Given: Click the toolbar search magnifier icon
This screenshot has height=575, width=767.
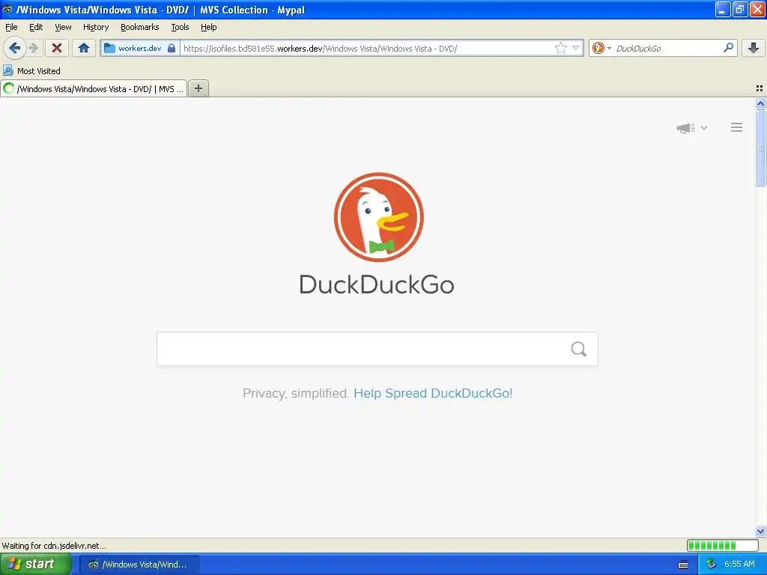Looking at the screenshot, I should [x=728, y=47].
